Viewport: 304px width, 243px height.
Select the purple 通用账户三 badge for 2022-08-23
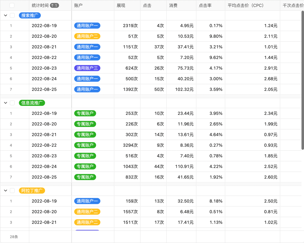pyautogui.click(x=87, y=68)
